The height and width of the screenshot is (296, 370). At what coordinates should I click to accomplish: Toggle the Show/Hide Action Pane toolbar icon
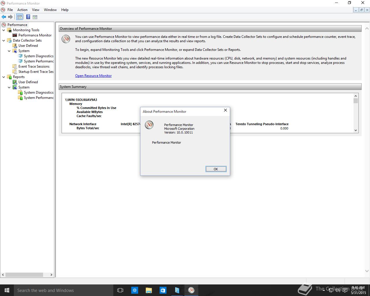click(x=35, y=17)
